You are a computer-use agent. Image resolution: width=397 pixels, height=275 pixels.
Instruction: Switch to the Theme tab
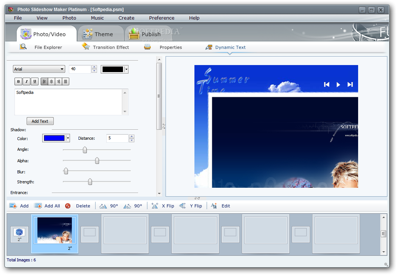(101, 34)
